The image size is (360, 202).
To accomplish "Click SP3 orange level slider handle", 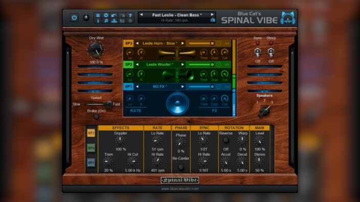I will [x=212, y=43].
